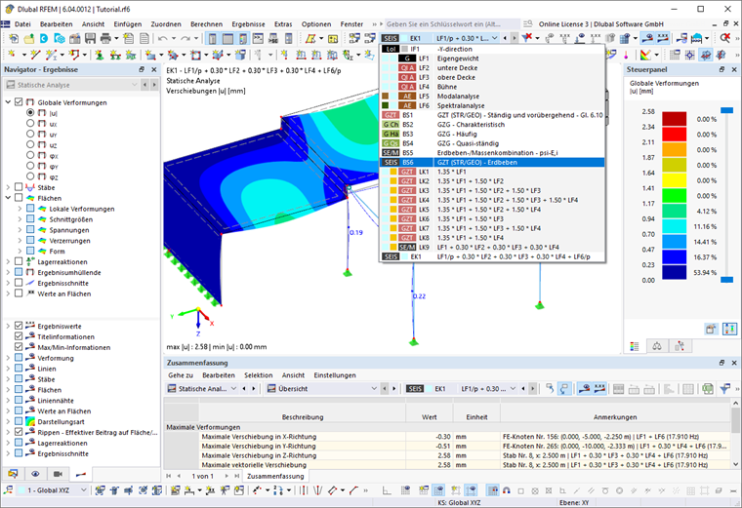Click the dark red color swatch in legend

click(674, 119)
